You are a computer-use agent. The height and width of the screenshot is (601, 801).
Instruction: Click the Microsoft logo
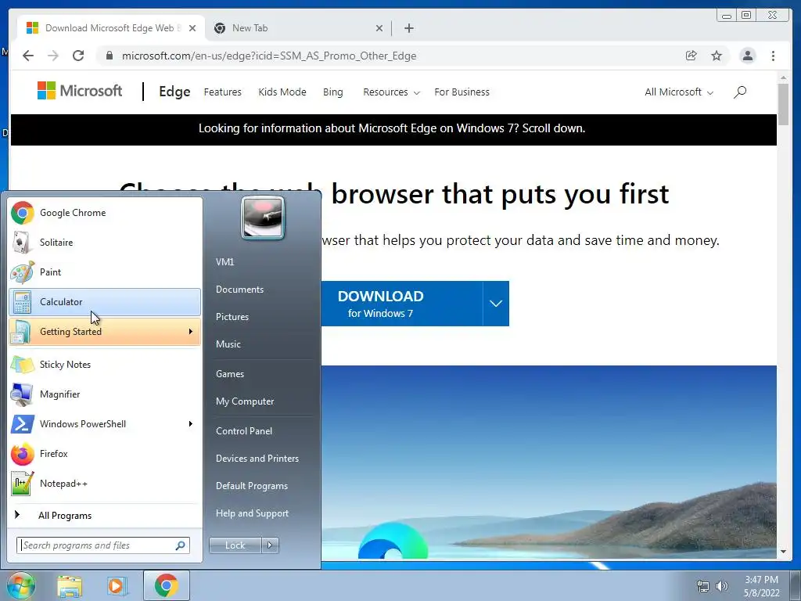click(x=80, y=91)
